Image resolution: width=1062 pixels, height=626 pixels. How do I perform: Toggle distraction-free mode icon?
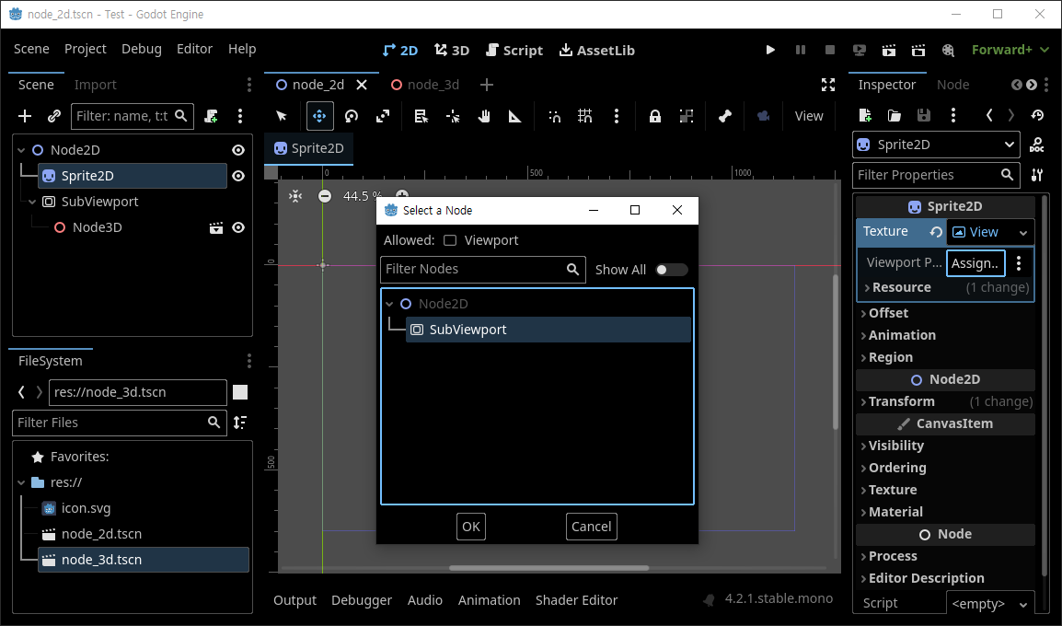coord(827,85)
